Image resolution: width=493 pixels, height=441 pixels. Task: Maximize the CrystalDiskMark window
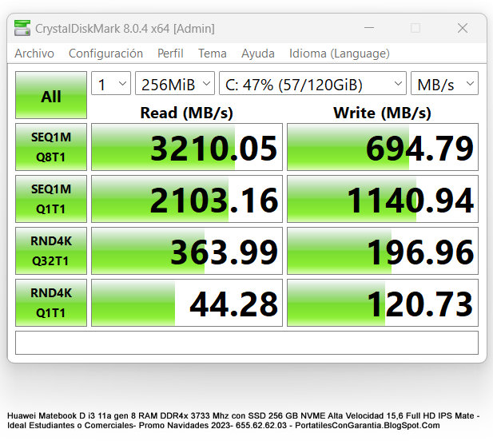[415, 28]
